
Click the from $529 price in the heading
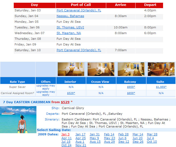coord(65,102)
